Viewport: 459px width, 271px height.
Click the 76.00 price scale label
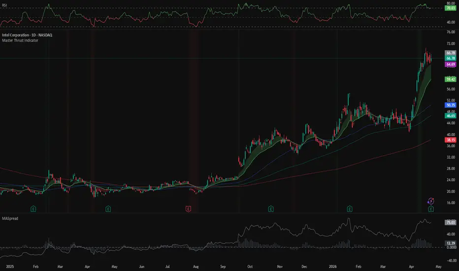[451, 32]
